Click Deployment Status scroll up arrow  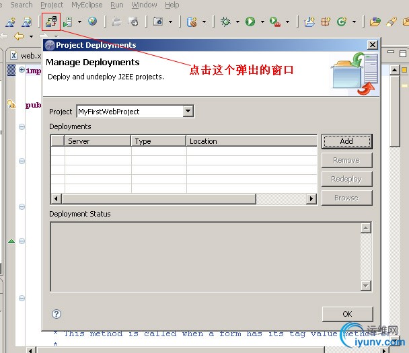[366, 228]
